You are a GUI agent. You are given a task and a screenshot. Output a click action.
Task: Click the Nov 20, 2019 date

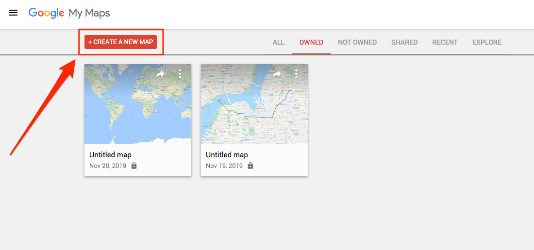tap(108, 166)
